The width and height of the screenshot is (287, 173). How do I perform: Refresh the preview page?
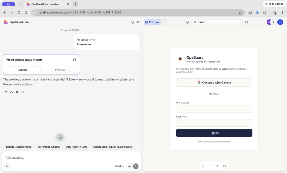(195, 22)
